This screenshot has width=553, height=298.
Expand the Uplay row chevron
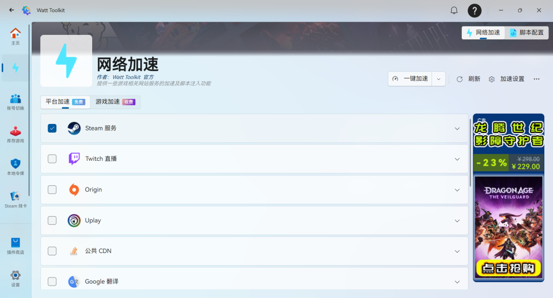coord(457,221)
